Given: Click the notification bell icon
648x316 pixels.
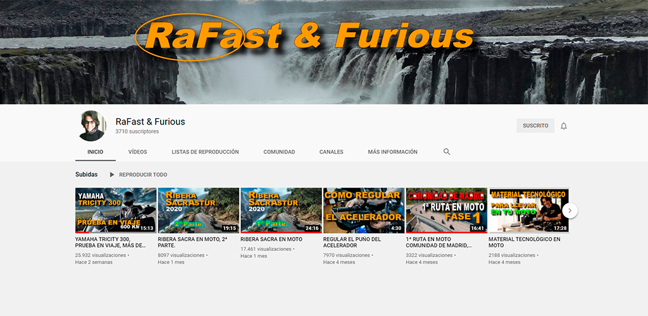Looking at the screenshot, I should point(564,126).
